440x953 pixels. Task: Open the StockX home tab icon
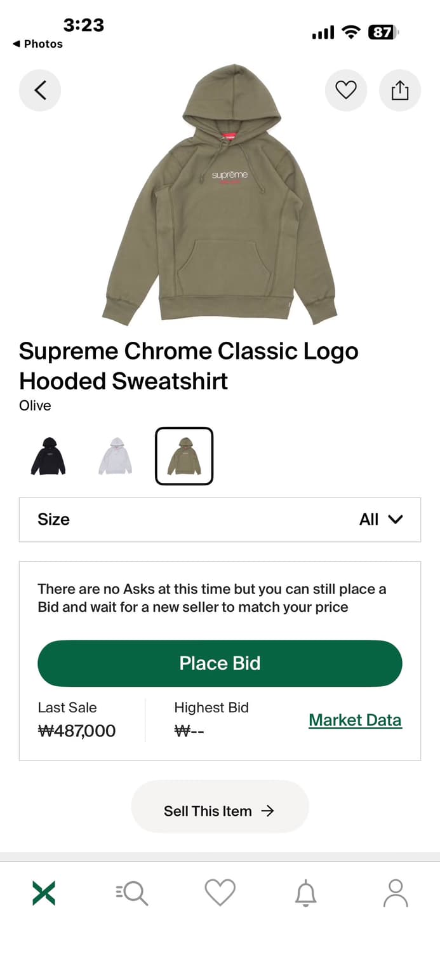(x=44, y=893)
